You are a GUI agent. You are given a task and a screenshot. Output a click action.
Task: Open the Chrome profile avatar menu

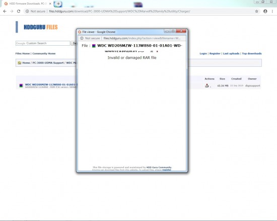click(x=265, y=11)
